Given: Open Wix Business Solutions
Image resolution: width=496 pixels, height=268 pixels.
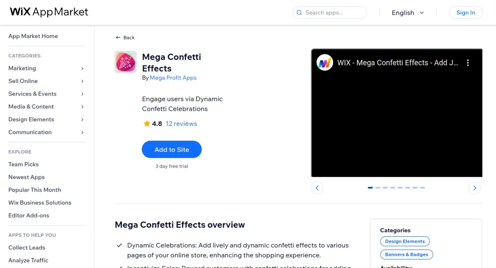Looking at the screenshot, I should [40, 203].
